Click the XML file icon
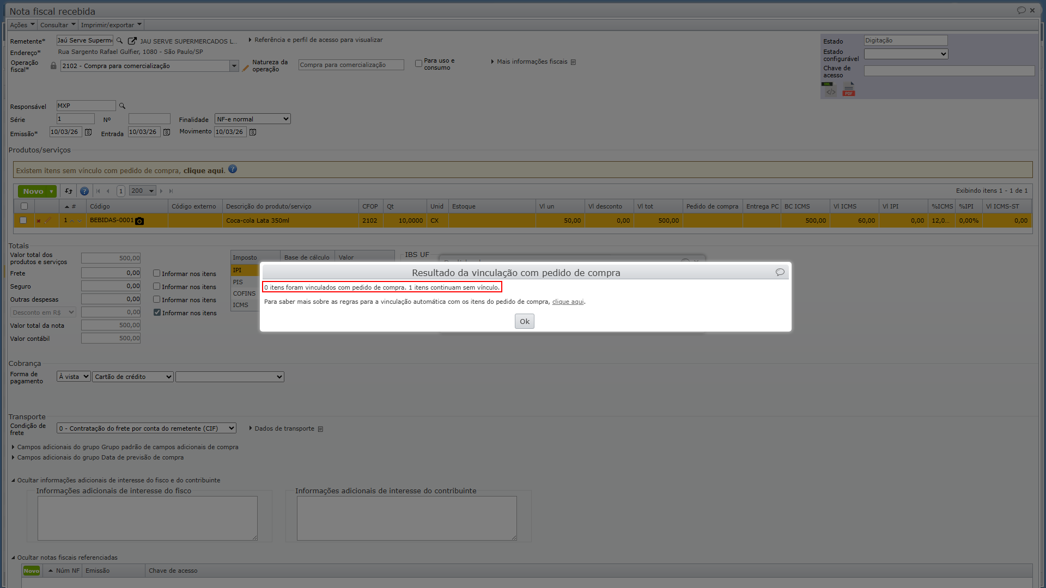 point(829,89)
